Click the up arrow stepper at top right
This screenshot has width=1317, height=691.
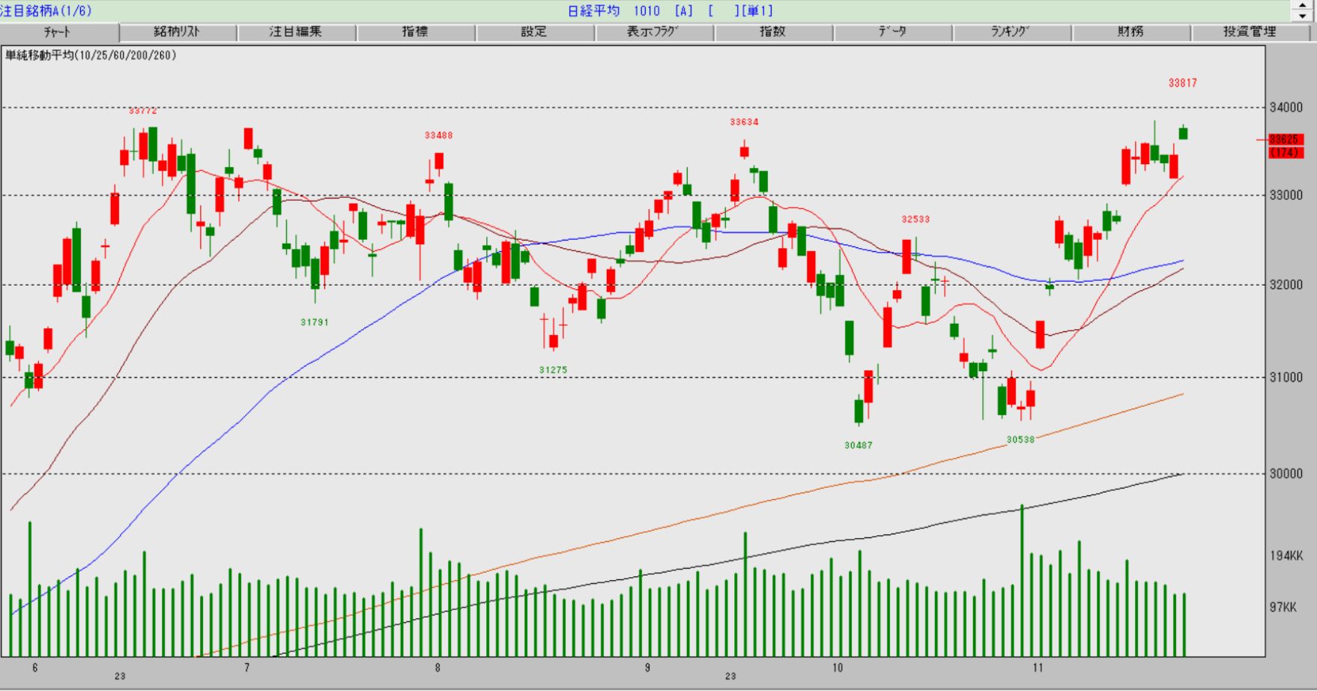click(x=1303, y=5)
